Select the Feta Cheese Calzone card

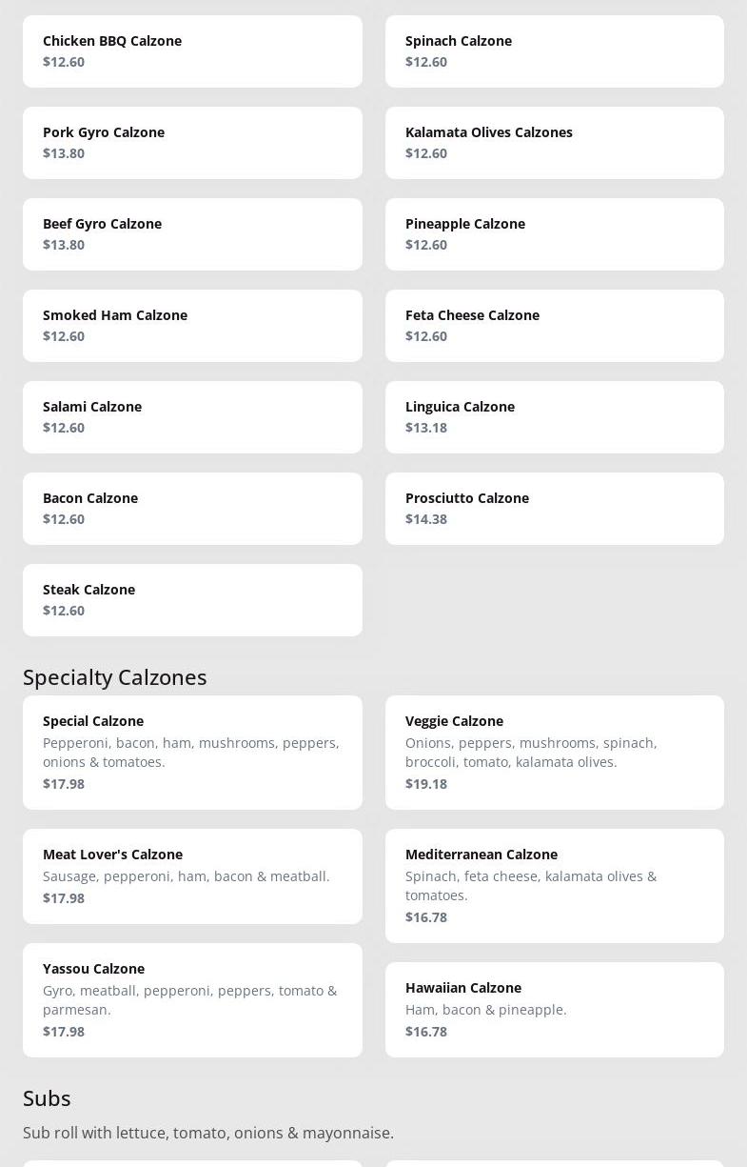coord(554,326)
